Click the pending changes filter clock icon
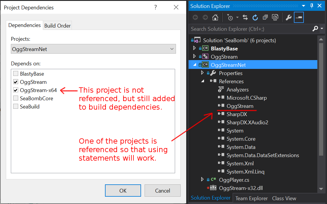Image resolution: width=327 pixels, height=204 pixels. 230,17
